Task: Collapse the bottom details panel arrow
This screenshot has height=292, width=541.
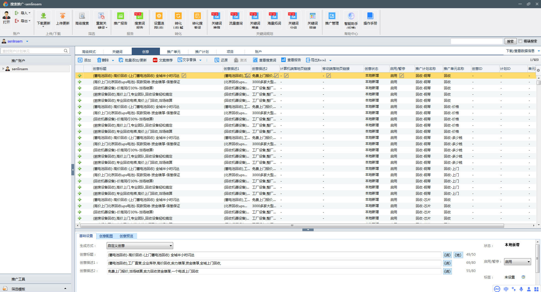Action: tap(308, 230)
